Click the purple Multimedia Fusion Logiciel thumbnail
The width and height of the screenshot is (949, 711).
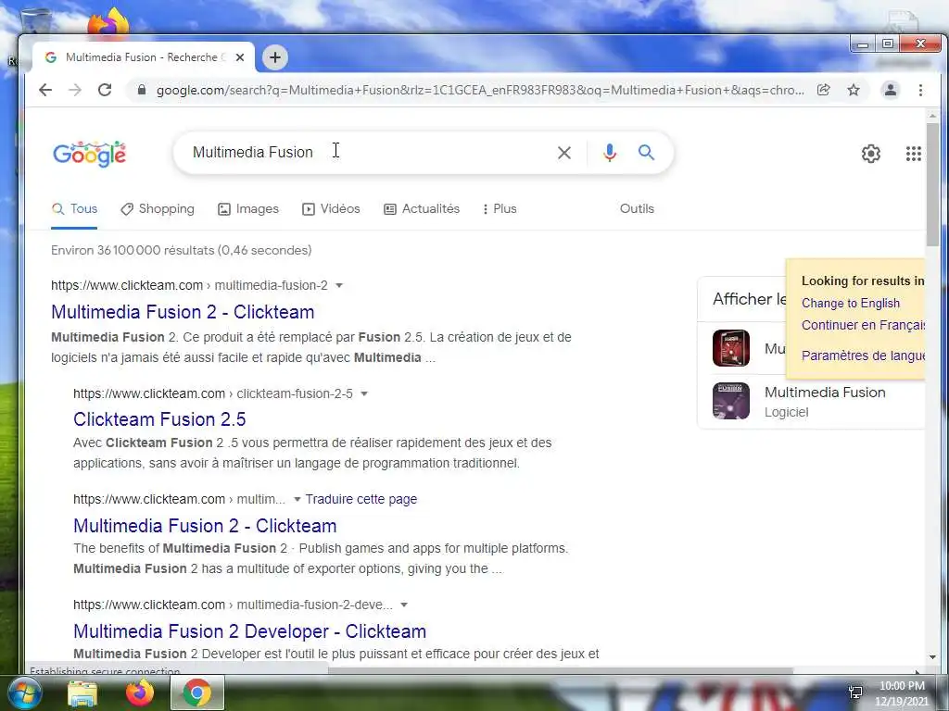pyautogui.click(x=731, y=401)
